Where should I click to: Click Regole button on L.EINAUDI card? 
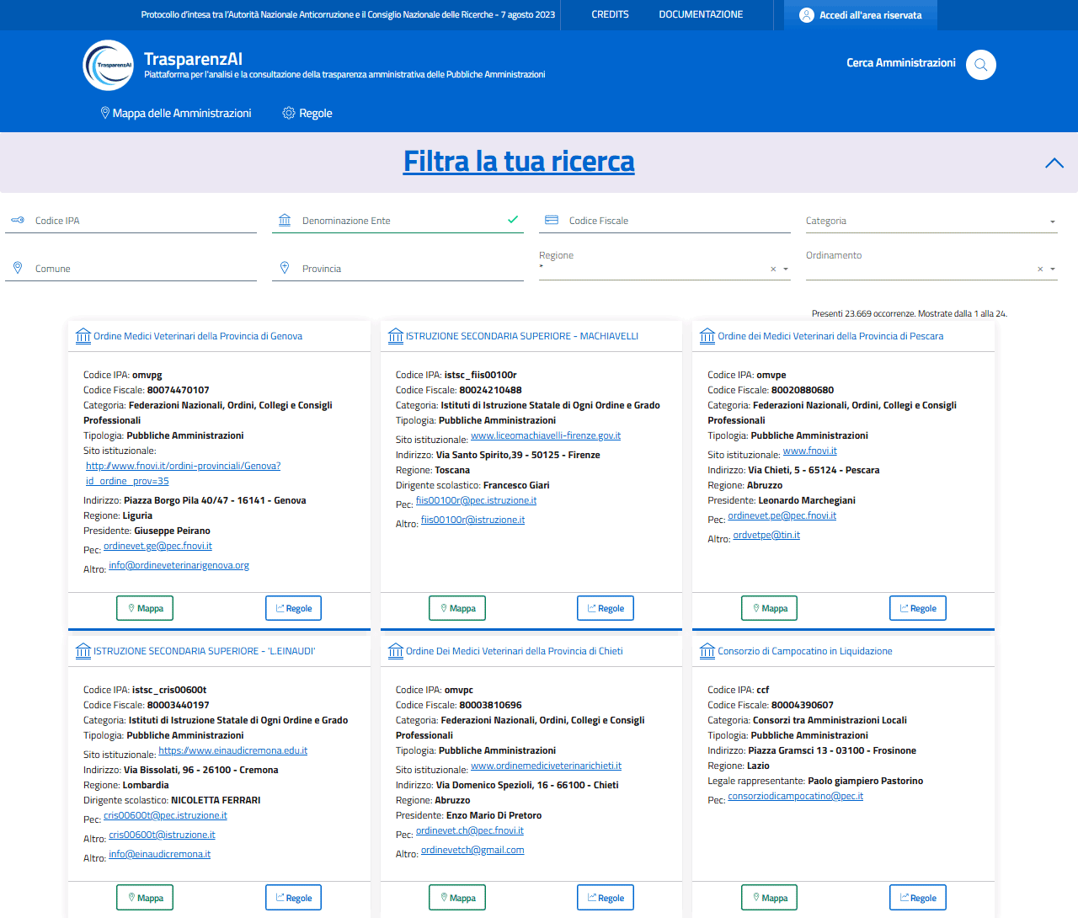pos(293,898)
